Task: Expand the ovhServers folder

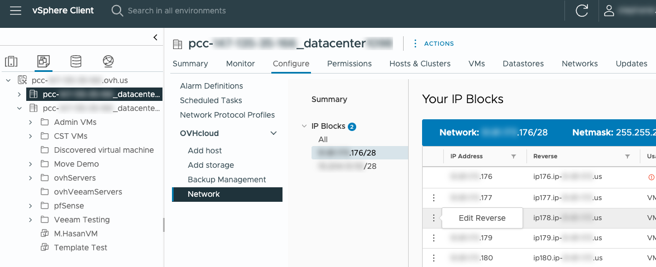Action: [x=31, y=178]
